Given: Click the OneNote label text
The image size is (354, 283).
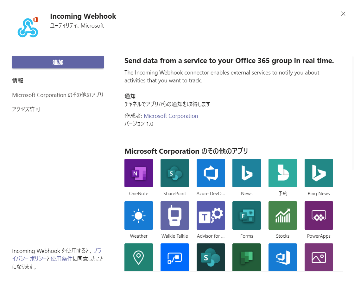Looking at the screenshot, I should [x=139, y=194].
